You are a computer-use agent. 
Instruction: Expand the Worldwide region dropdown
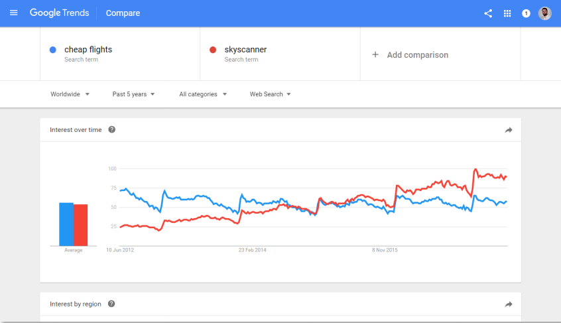[70, 94]
